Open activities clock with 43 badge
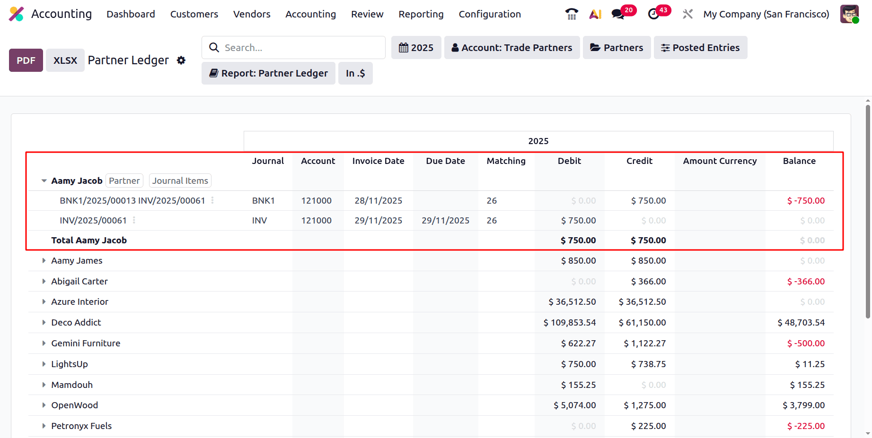This screenshot has width=872, height=438. [659, 13]
